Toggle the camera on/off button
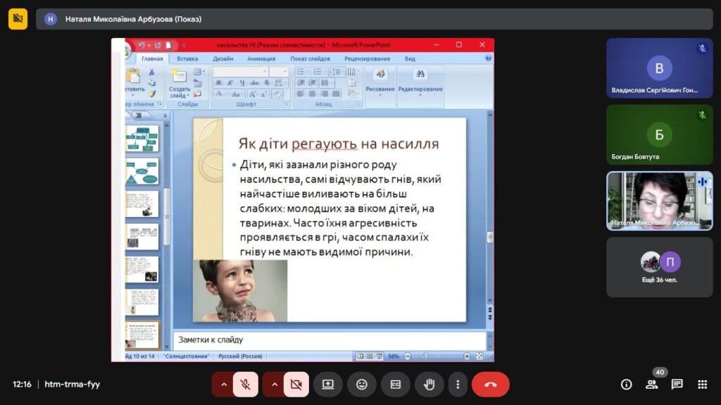The height and width of the screenshot is (405, 721). tap(296, 385)
